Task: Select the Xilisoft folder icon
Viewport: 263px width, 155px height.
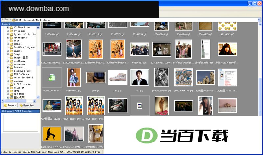Action: 12,88
